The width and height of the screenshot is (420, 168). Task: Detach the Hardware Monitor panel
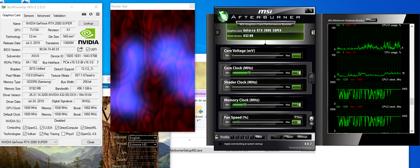click(x=371, y=20)
